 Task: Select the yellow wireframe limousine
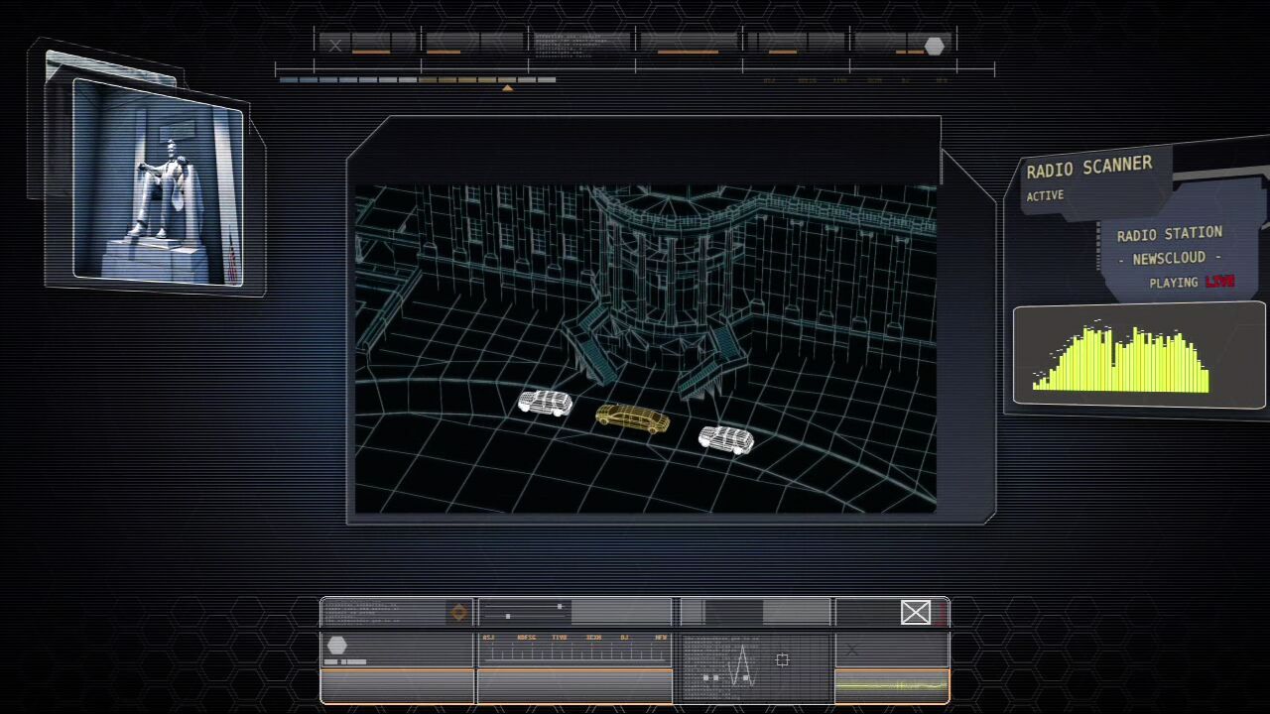[632, 417]
